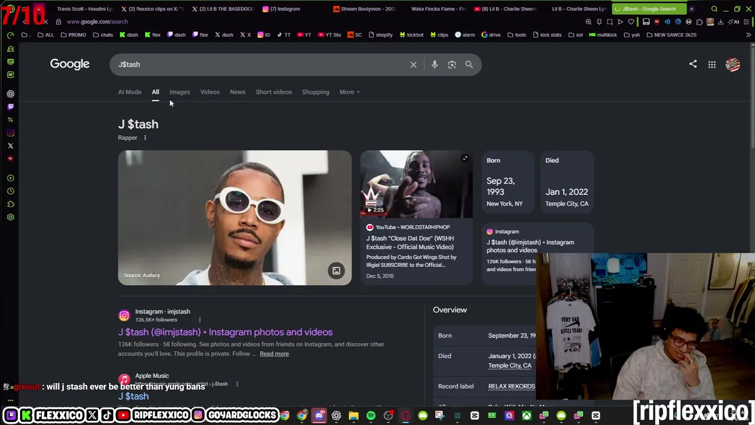Open the ChatGPT sidebar icon
Viewport: 755px width, 425px height.
11,94
